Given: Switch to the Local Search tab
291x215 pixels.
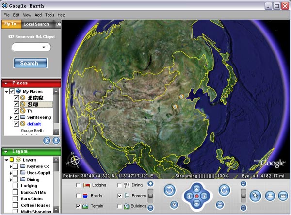Looking at the screenshot, I should coord(37,24).
